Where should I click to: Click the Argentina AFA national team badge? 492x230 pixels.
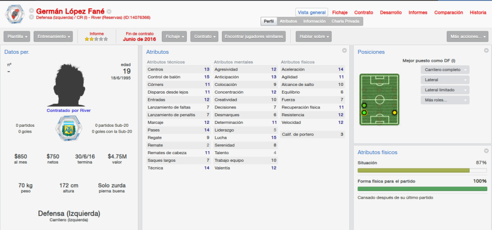tap(66, 128)
